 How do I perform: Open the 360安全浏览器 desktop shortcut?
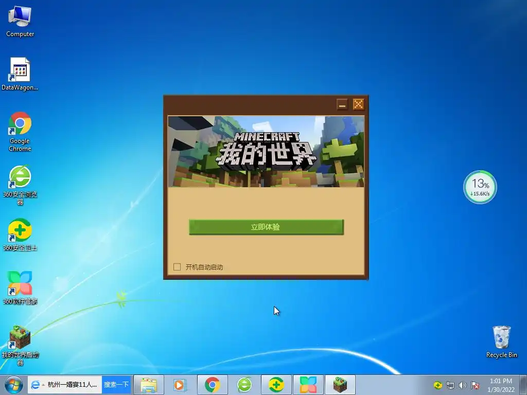[x=20, y=185]
